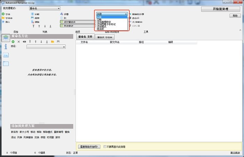Add 重新编号 batch method
244x157 pixels.
pyautogui.click(x=59, y=132)
